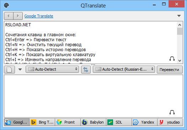
Task: Click inside the empty translation output field
Action: click(93, 96)
